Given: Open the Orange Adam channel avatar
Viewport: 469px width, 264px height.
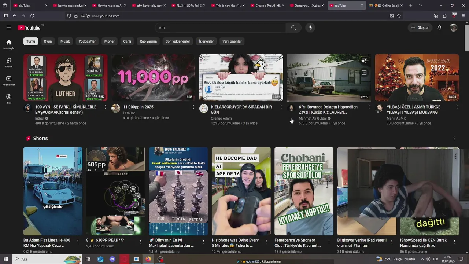Looking at the screenshot, I should pos(204,108).
